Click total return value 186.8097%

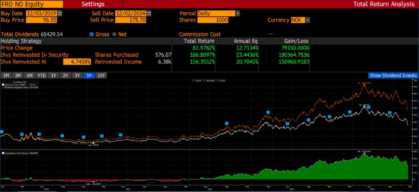[202, 55]
